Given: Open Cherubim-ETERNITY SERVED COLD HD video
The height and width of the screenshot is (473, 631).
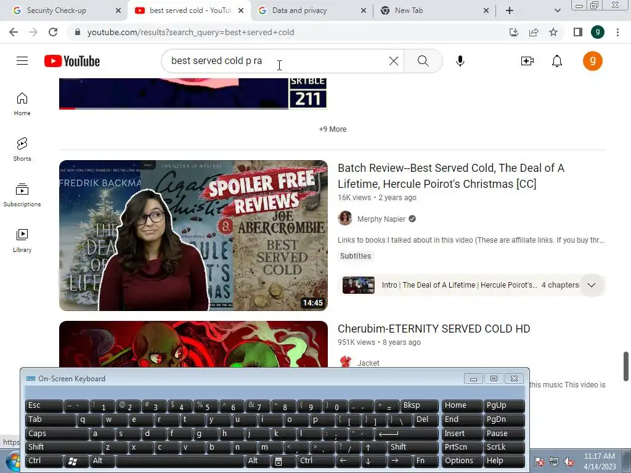Looking at the screenshot, I should click(434, 329).
